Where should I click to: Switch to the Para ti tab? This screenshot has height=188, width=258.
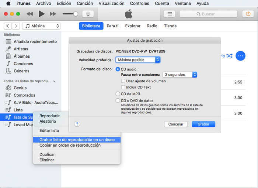[112, 26]
